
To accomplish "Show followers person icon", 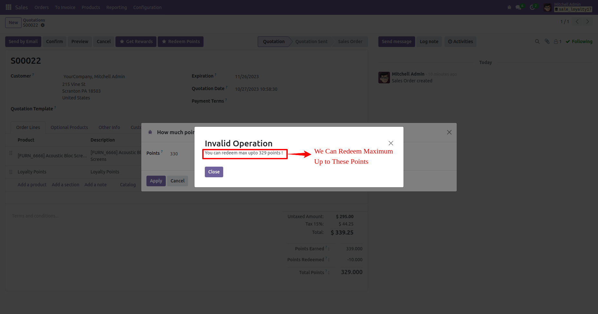I will pyautogui.click(x=558, y=42).
